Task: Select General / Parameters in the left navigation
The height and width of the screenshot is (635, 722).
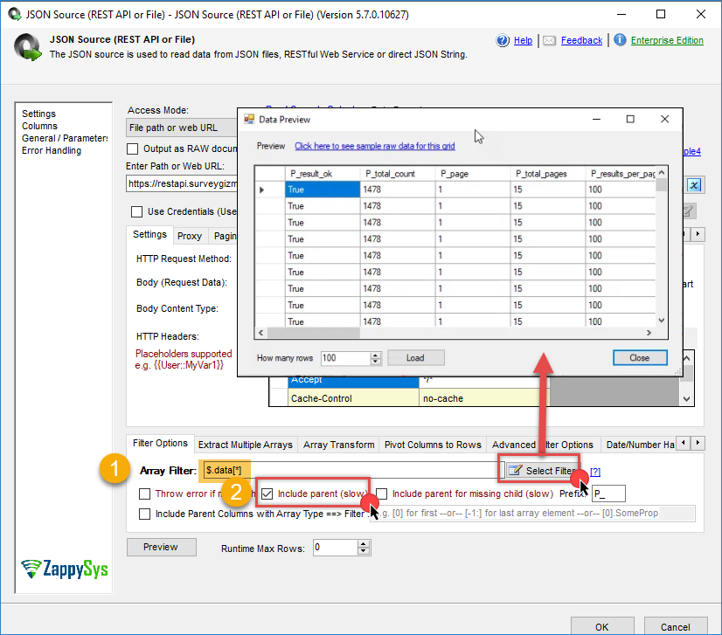Action: 65,138
